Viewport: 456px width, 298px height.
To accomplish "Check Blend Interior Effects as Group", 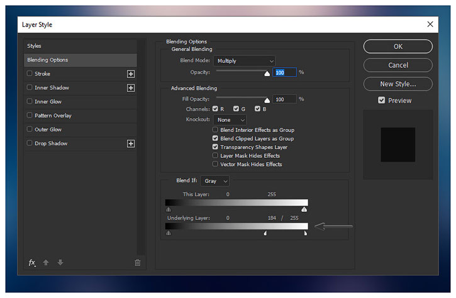I will pyautogui.click(x=215, y=130).
